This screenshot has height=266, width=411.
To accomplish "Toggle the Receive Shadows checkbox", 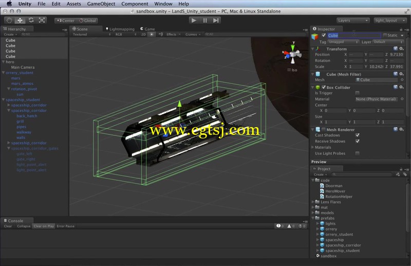I will point(357,141).
